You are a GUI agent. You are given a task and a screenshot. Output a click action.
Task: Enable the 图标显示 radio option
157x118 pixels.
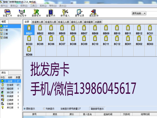click(x=25, y=109)
